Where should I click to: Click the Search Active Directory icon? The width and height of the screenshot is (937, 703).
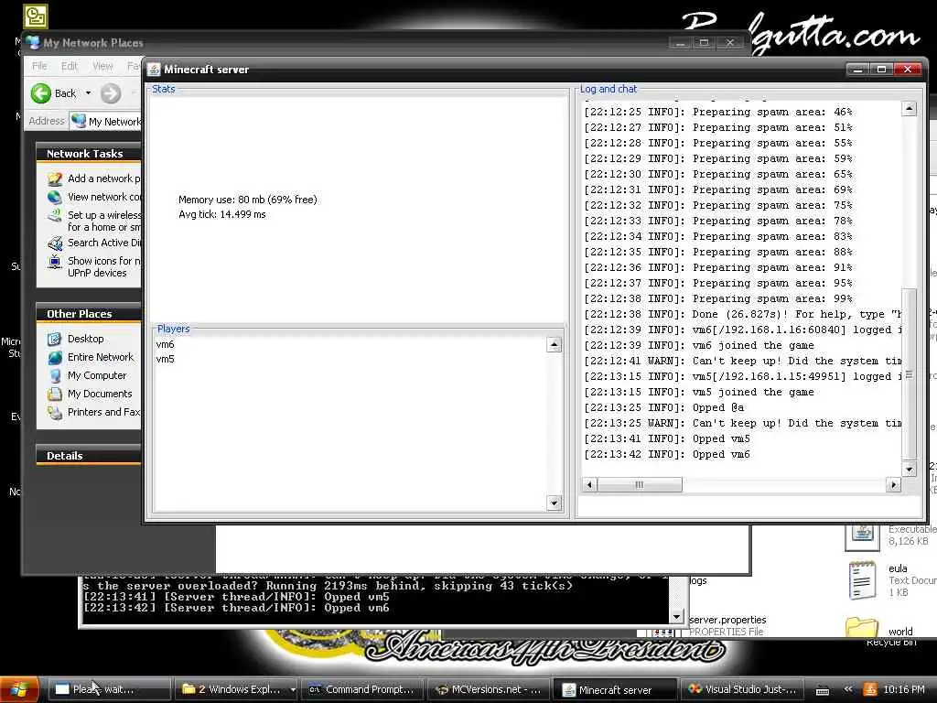[55, 243]
